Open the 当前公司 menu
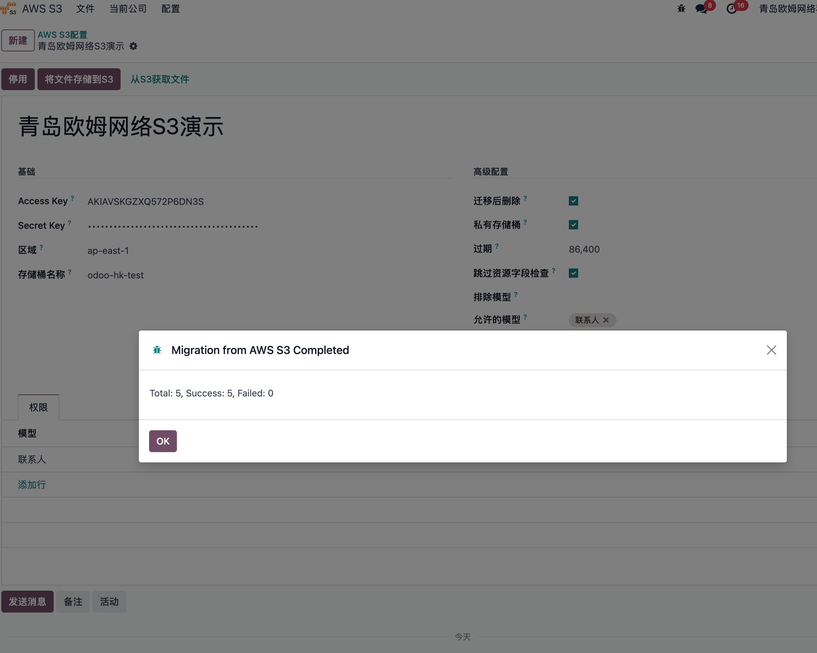 [x=128, y=9]
